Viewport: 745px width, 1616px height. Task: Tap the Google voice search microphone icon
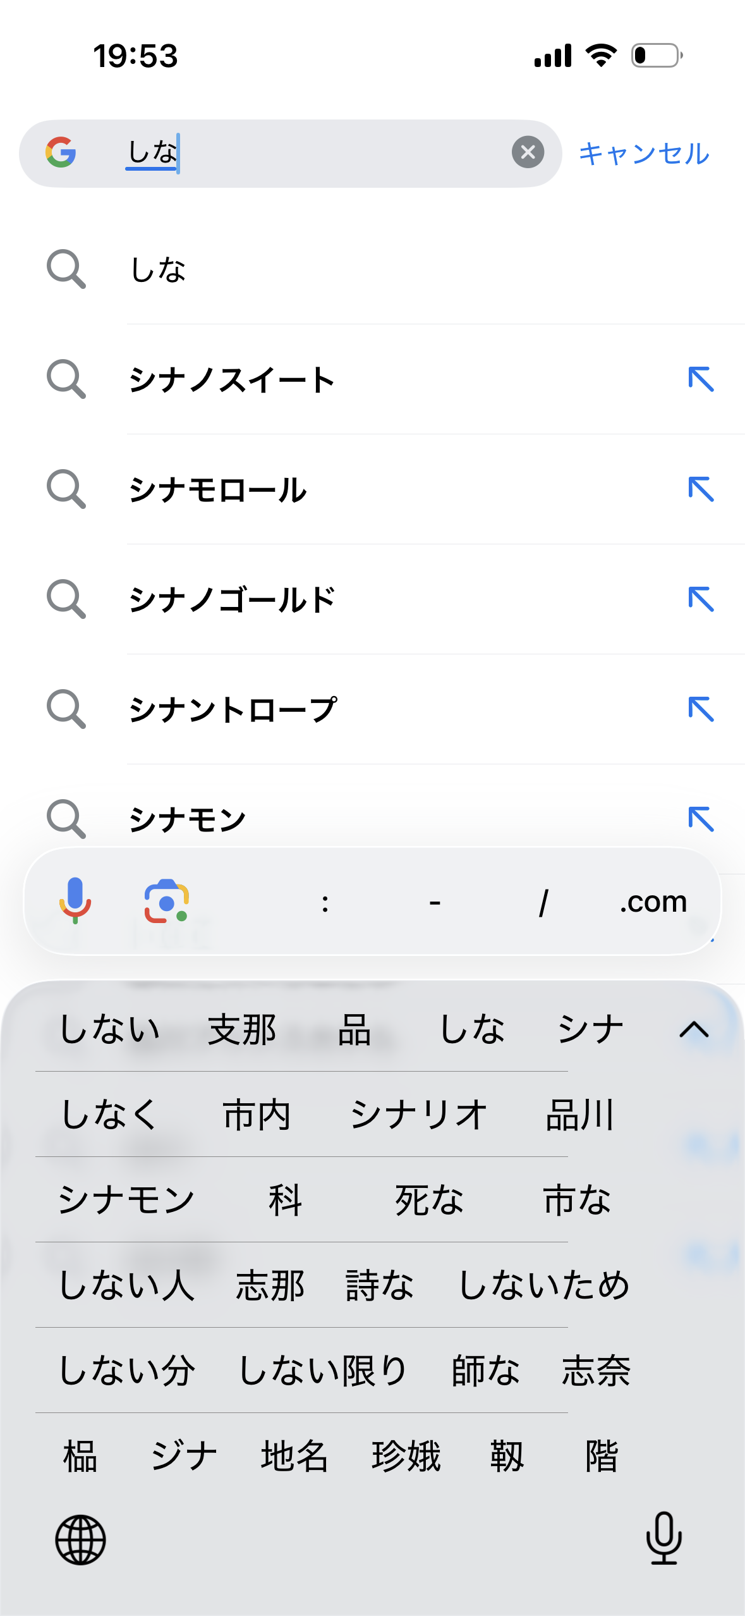[x=75, y=900]
